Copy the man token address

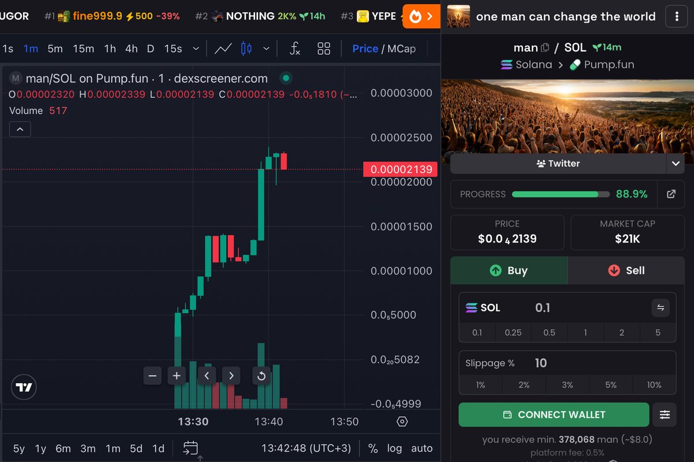pos(545,47)
